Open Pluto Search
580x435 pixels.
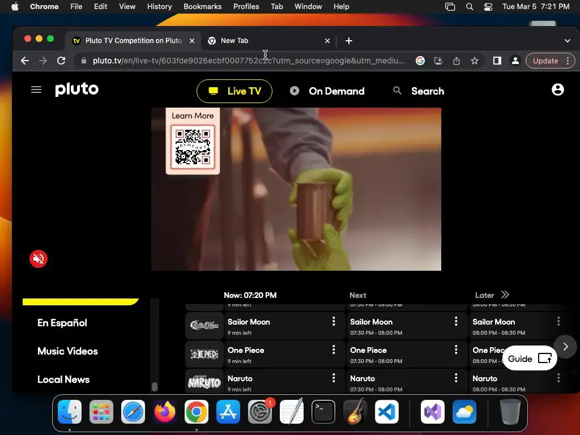tap(419, 91)
